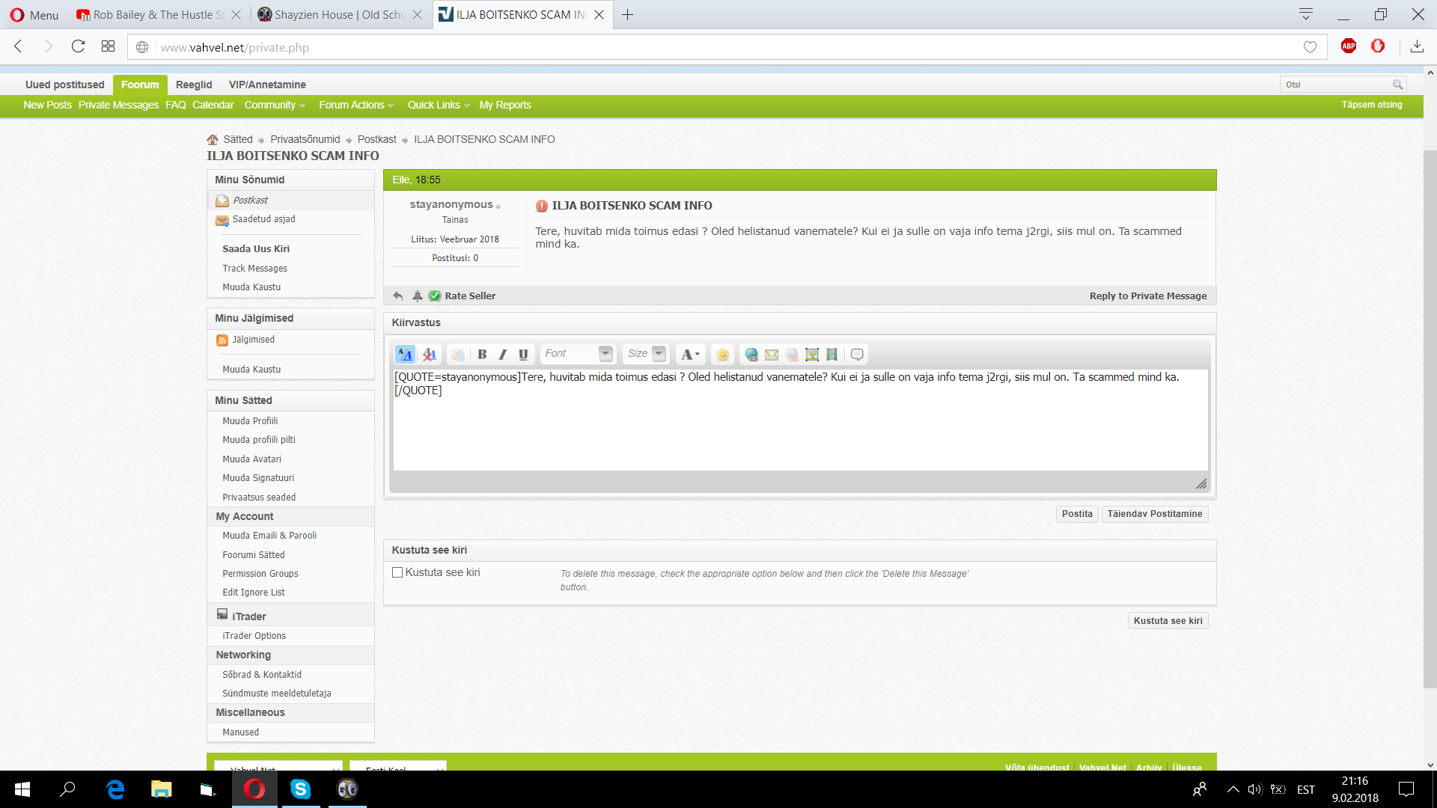
Task: Click the heart bookmark icon in address bar
Action: tap(1310, 47)
